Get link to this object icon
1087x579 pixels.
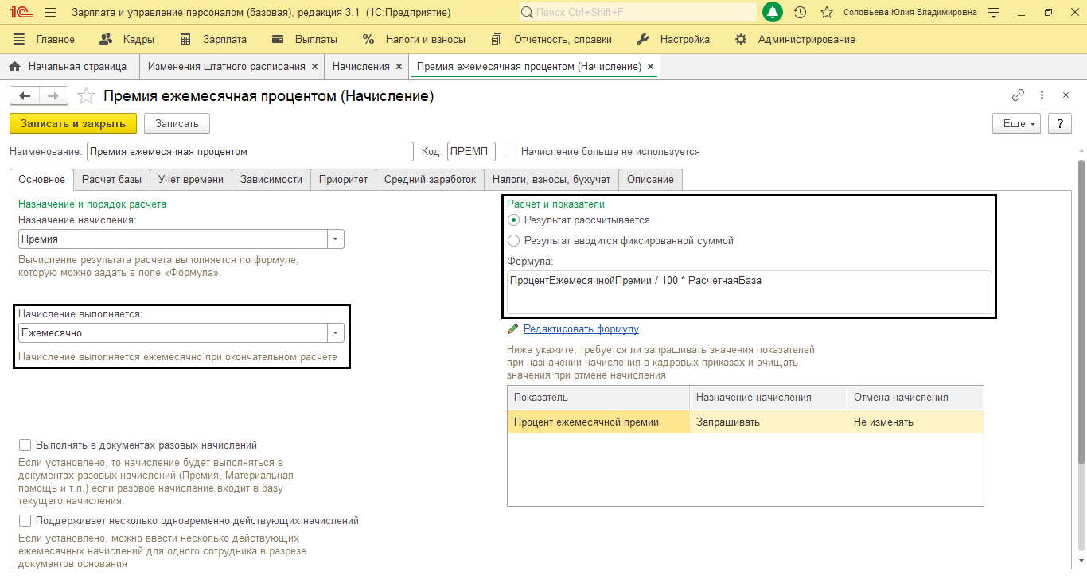pyautogui.click(x=1018, y=95)
